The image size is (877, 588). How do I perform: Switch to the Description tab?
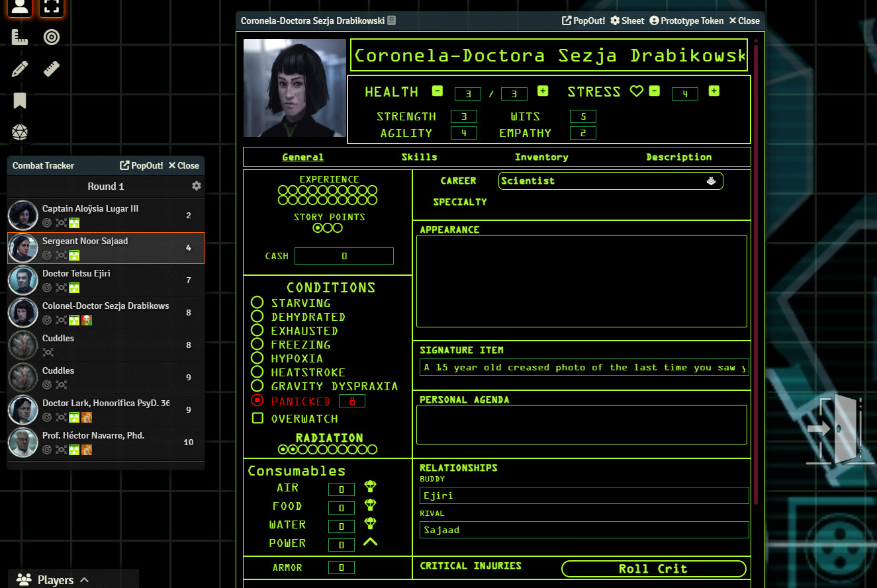[679, 157]
